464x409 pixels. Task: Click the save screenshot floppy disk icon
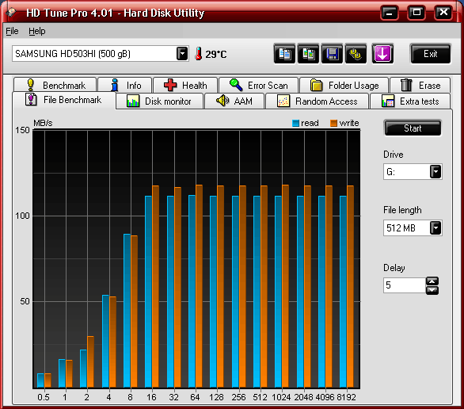click(332, 54)
